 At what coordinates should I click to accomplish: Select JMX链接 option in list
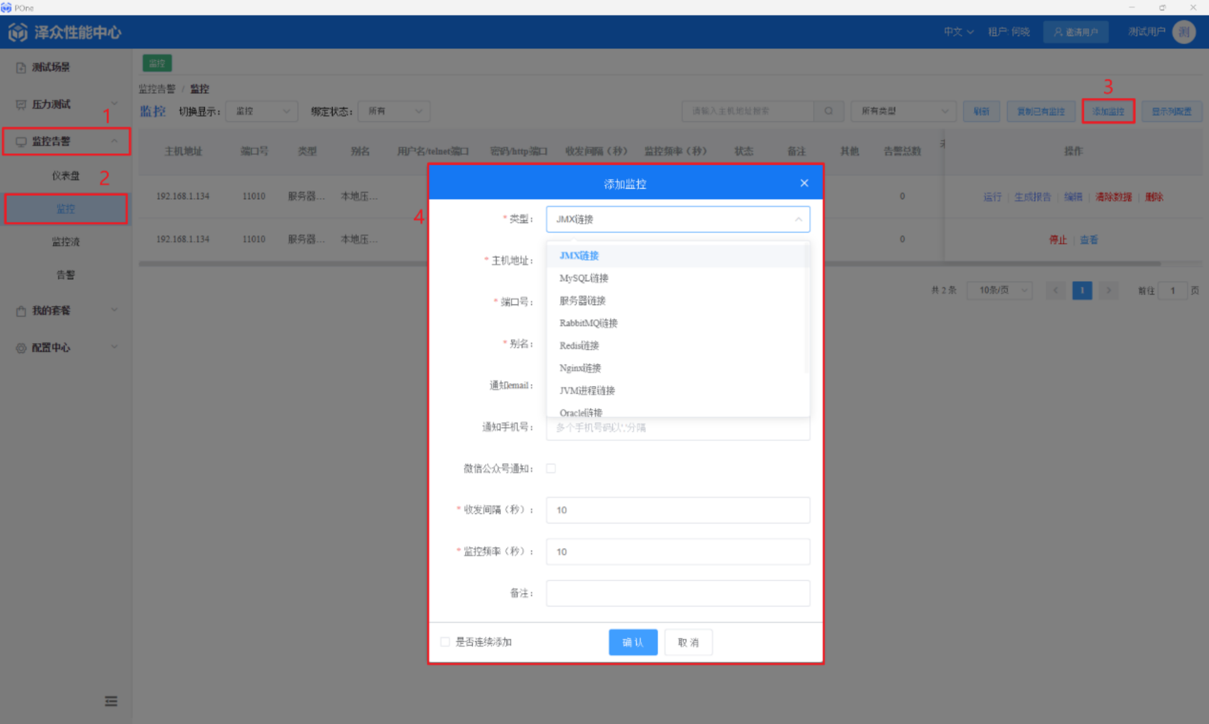pyautogui.click(x=677, y=256)
